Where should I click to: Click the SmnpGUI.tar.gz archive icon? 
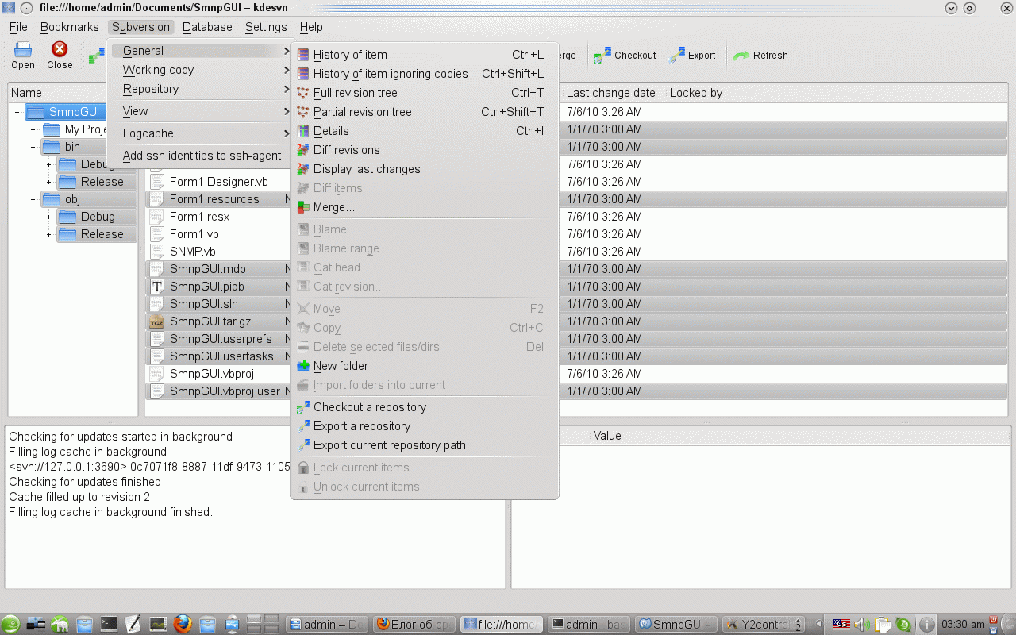[x=156, y=321]
